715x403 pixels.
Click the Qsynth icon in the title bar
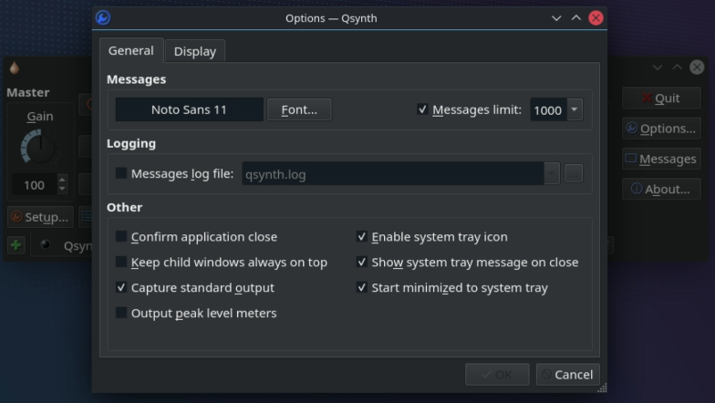[103, 17]
